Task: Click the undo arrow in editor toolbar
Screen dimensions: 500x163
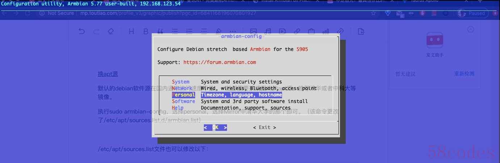Action: (81, 31)
